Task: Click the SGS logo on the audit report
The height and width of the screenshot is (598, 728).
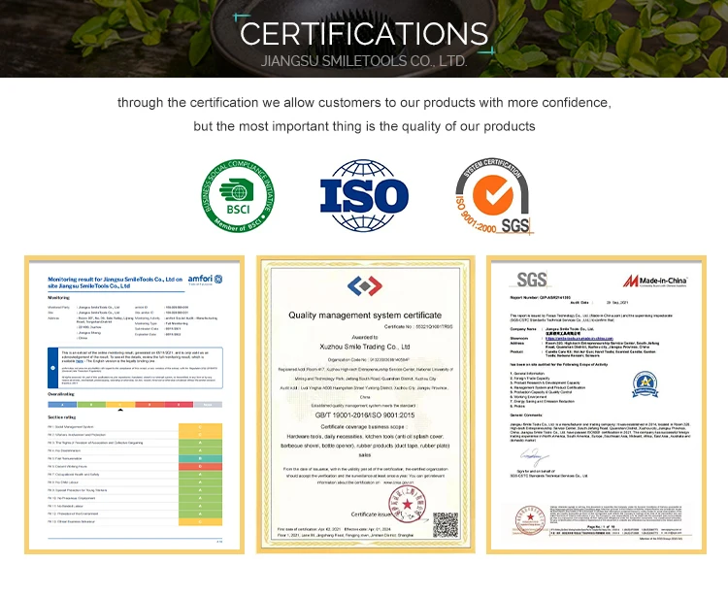Action: [532, 280]
